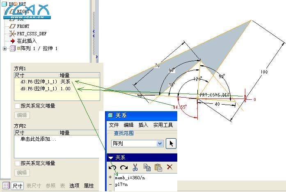Click the scissors cut icon

tap(135, 167)
